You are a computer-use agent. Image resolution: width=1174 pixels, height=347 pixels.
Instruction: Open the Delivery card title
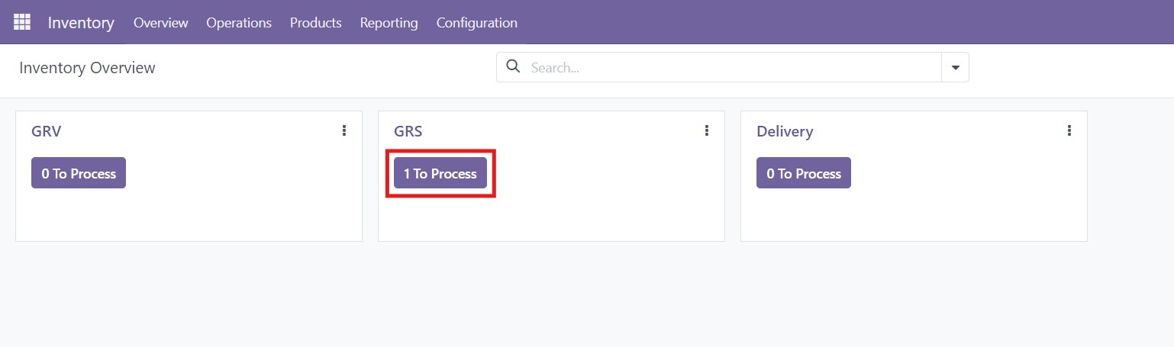pyautogui.click(x=785, y=131)
